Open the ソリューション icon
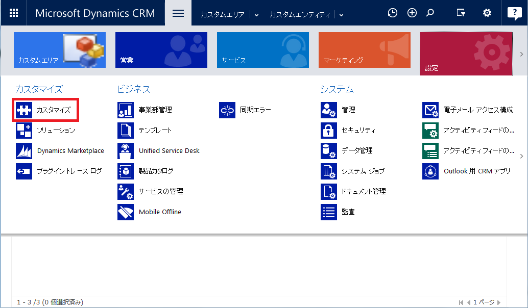Image resolution: width=528 pixels, height=308 pixels. 24,131
